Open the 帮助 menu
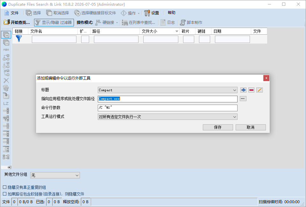306x207 pixels. pyautogui.click(x=172, y=13)
